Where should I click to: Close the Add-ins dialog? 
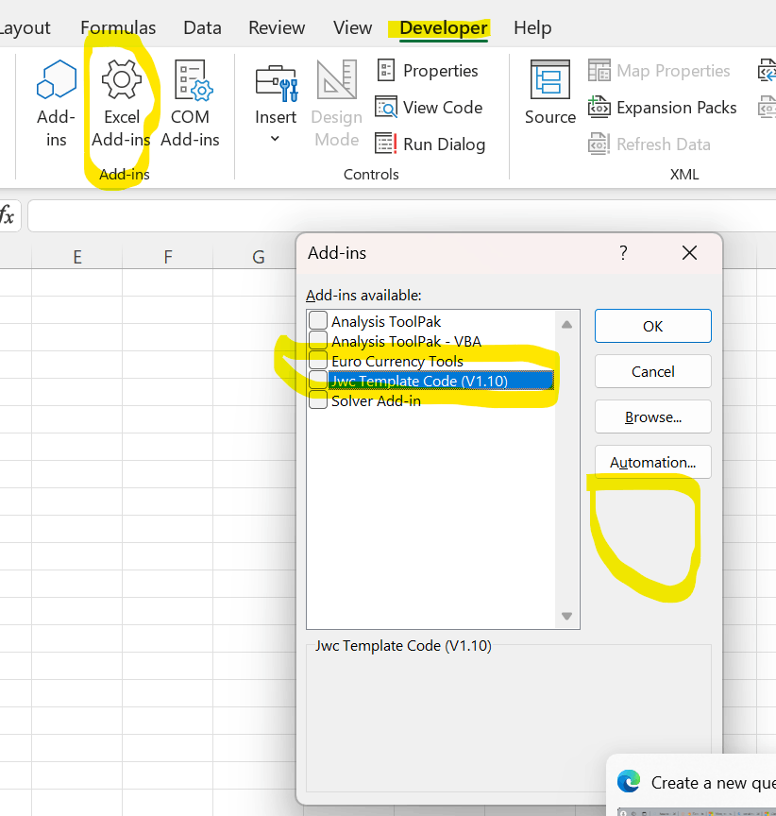pos(689,253)
